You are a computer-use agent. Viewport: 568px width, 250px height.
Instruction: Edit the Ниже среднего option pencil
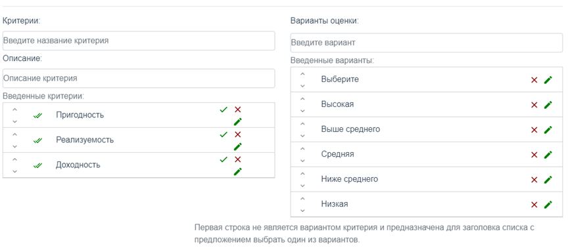click(x=548, y=179)
